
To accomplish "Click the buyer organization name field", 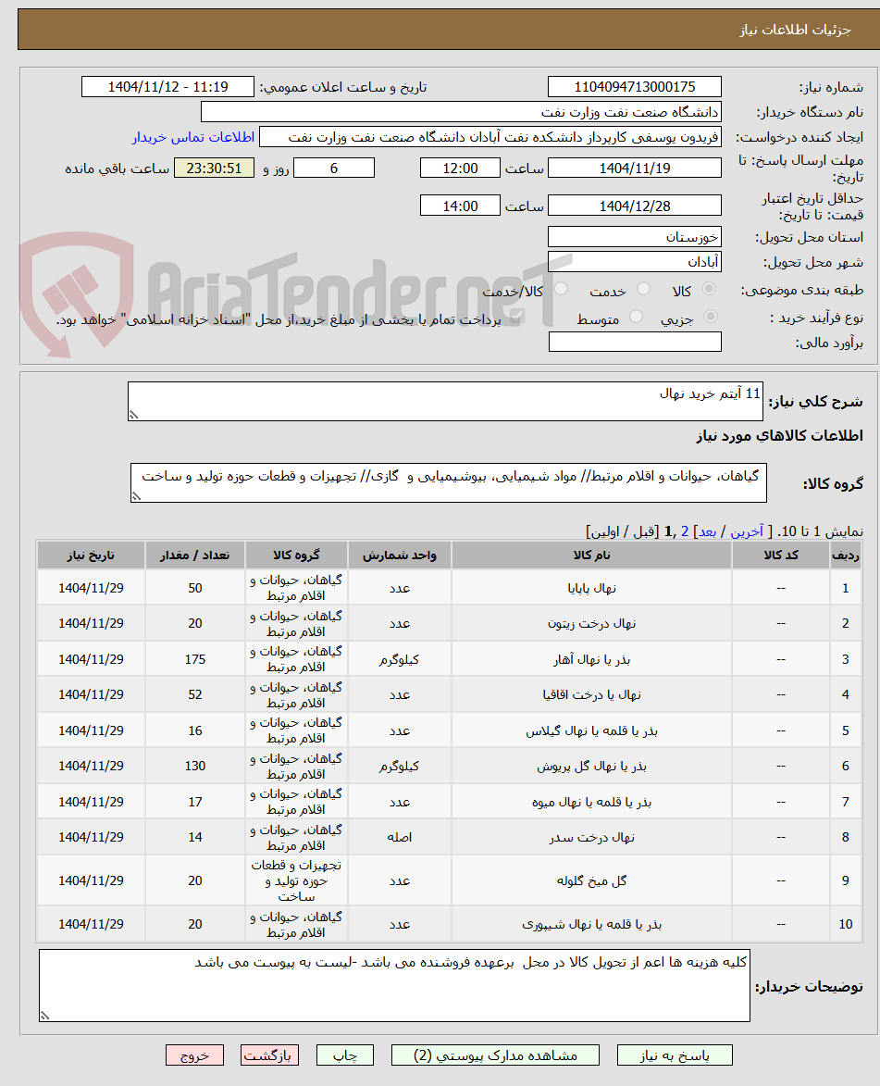I will (x=461, y=111).
